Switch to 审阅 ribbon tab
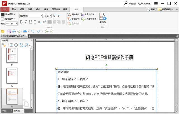The image size is (179, 114). point(65,9)
